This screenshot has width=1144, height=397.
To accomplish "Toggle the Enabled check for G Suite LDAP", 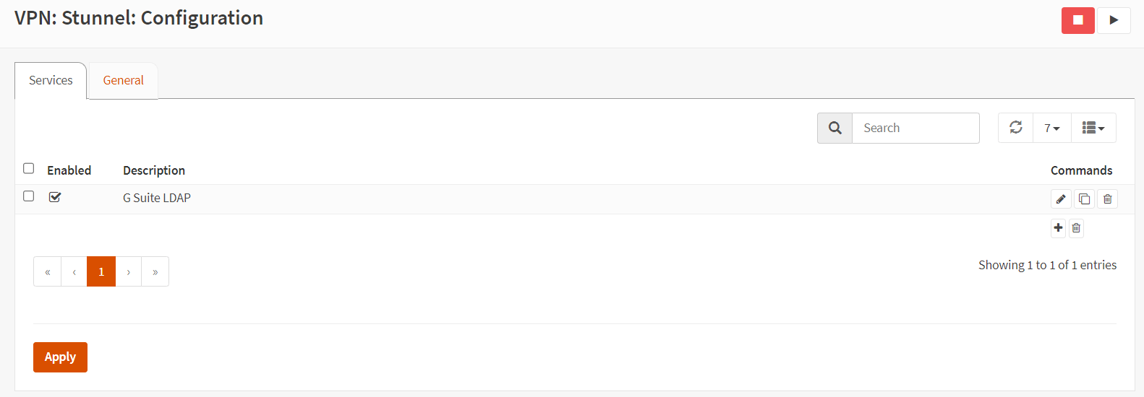I will tap(55, 197).
